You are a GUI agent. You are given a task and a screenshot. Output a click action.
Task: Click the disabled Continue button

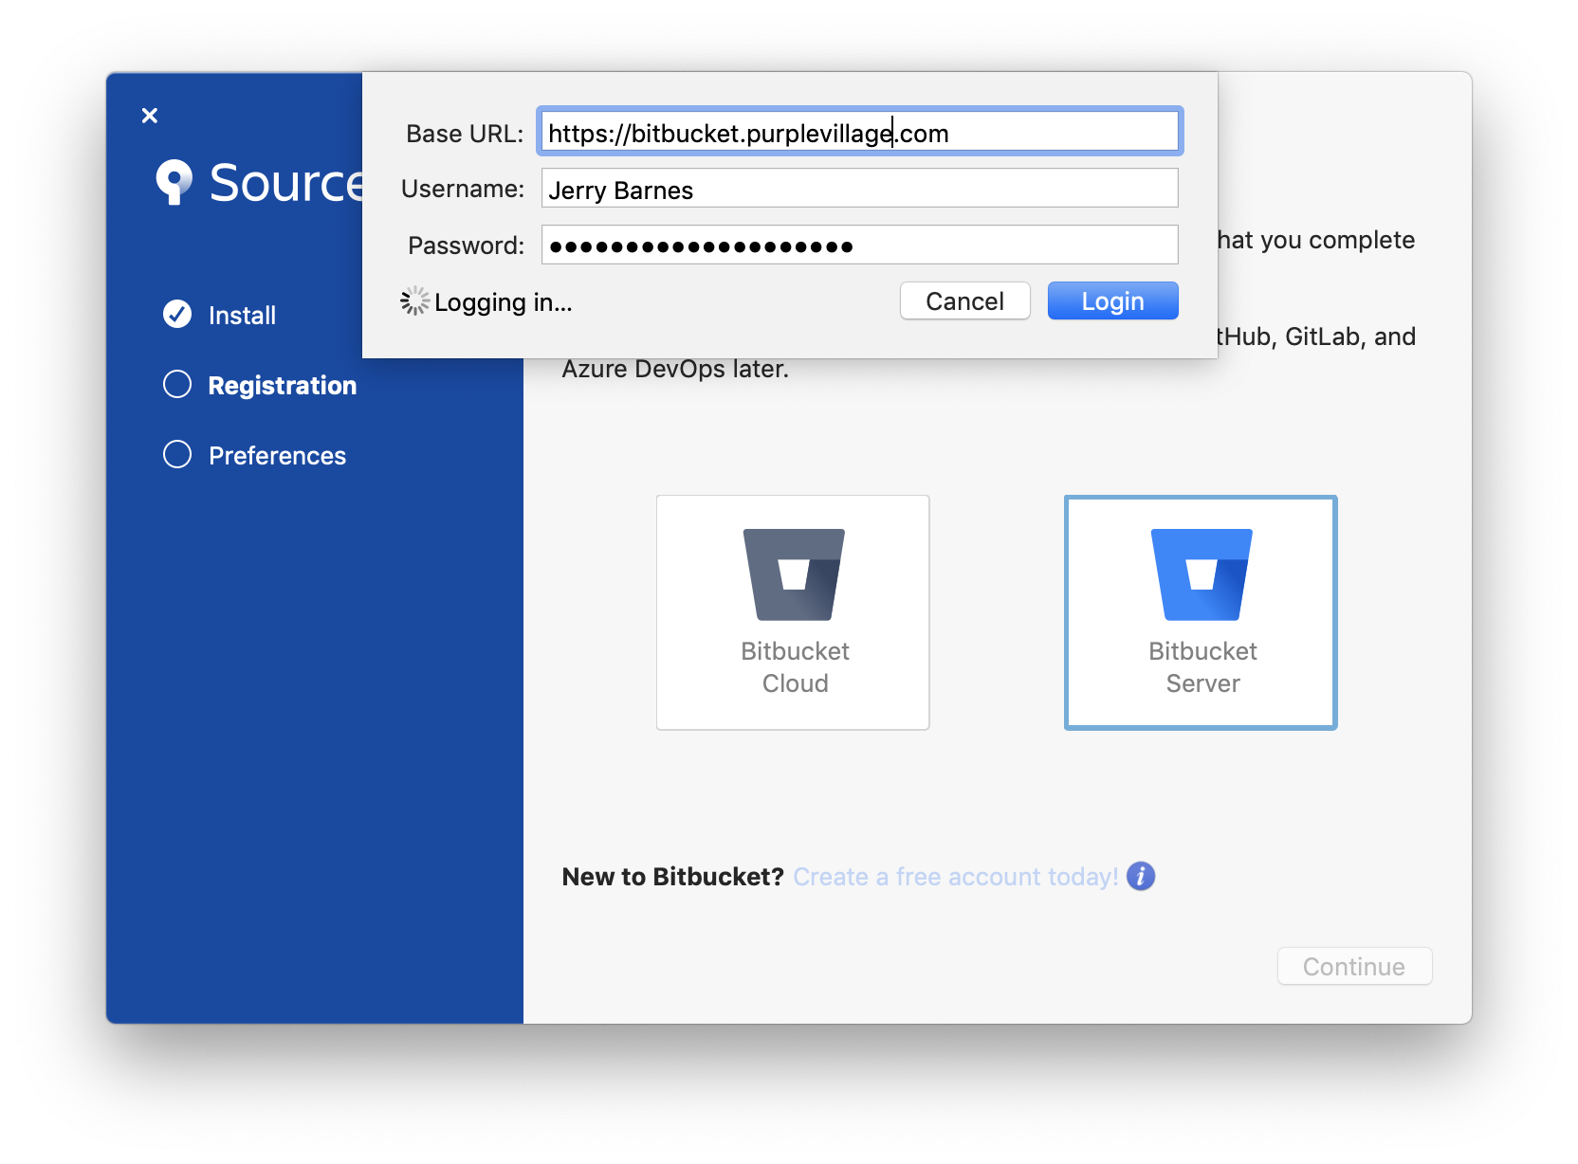click(1354, 966)
